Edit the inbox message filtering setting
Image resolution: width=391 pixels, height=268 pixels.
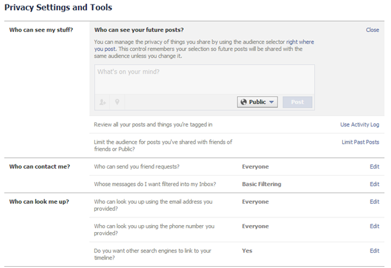point(374,184)
